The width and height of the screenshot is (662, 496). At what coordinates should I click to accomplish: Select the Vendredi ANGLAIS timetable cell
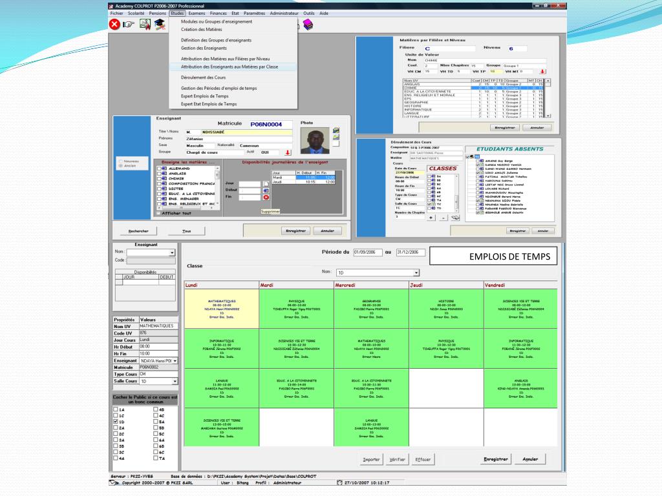[520, 388]
